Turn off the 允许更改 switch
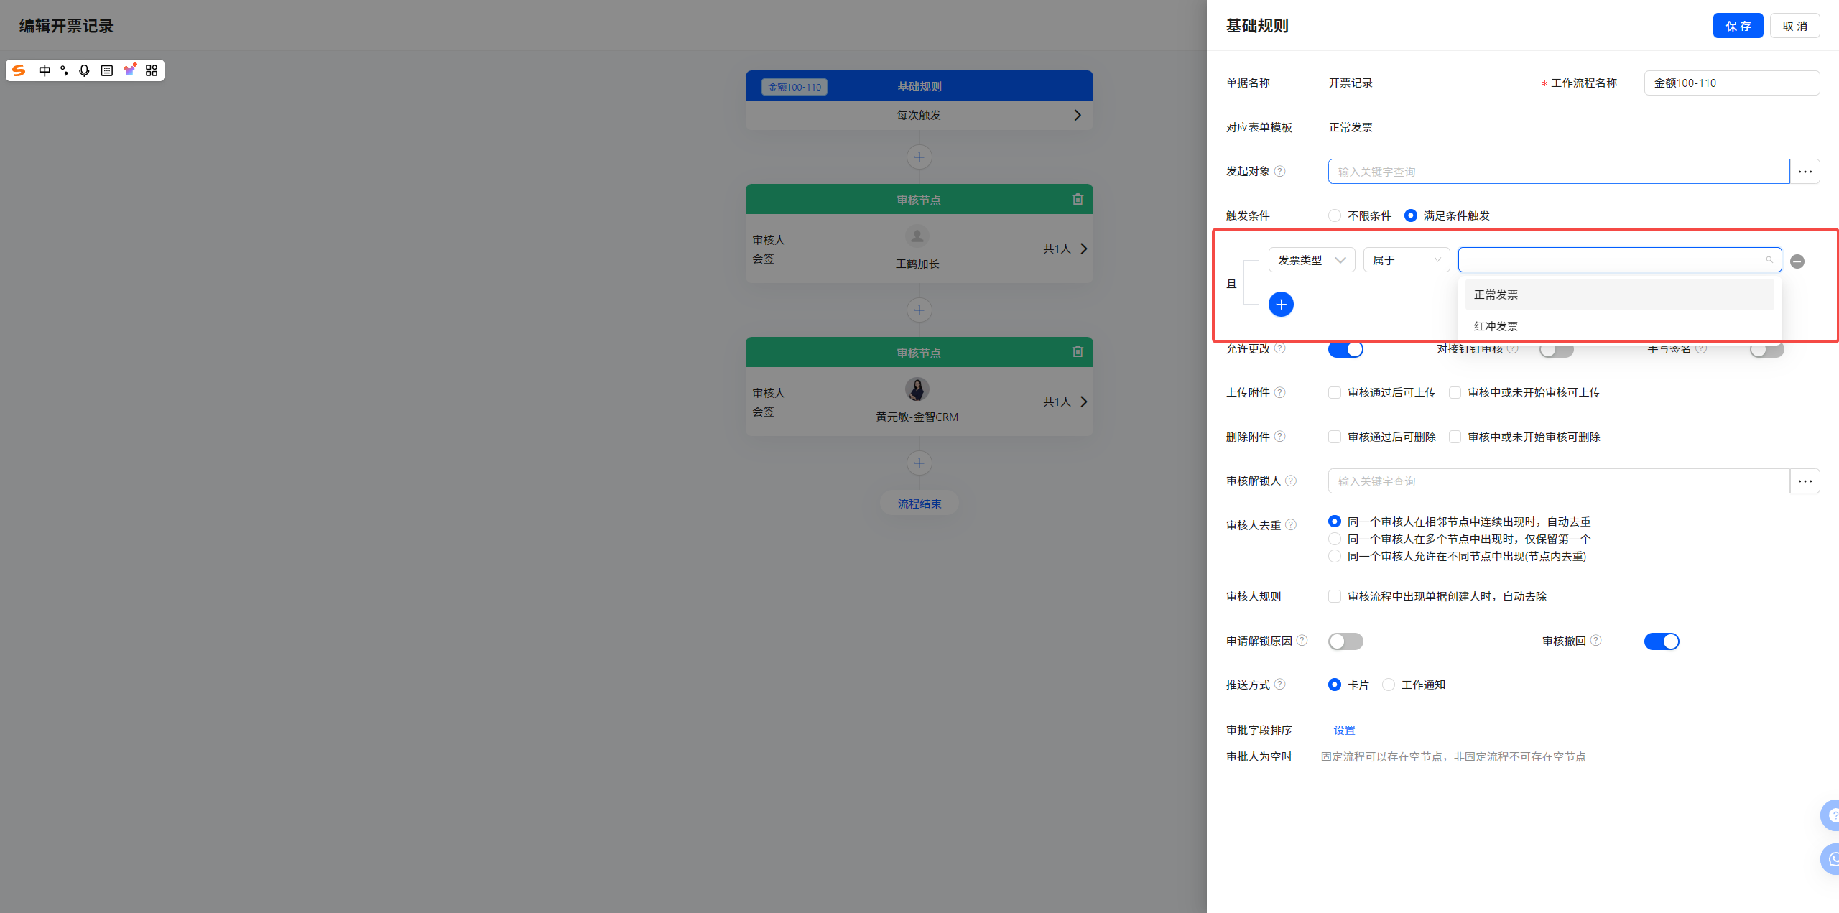Screen dimensions: 1839x913 [1345, 350]
